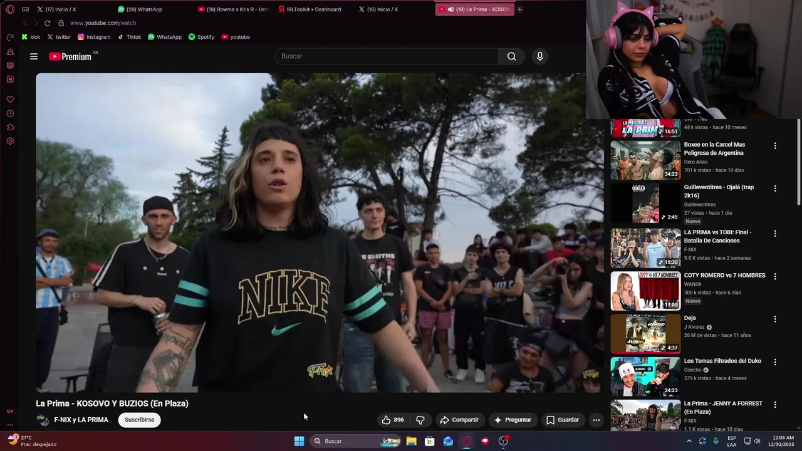Click the site padlock icon in address bar

pos(61,23)
